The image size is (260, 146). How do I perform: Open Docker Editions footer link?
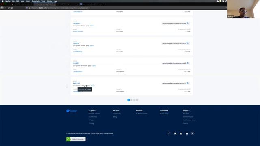point(95,114)
